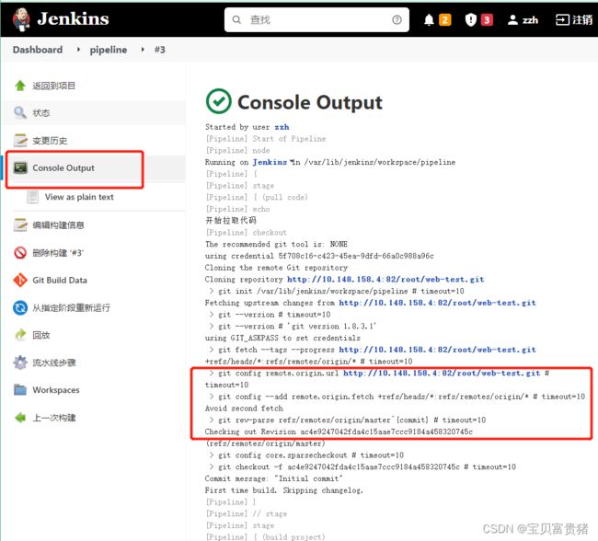This screenshot has width=598, height=541.
Task: Click the orange notification count badge 2
Action: coord(444,20)
